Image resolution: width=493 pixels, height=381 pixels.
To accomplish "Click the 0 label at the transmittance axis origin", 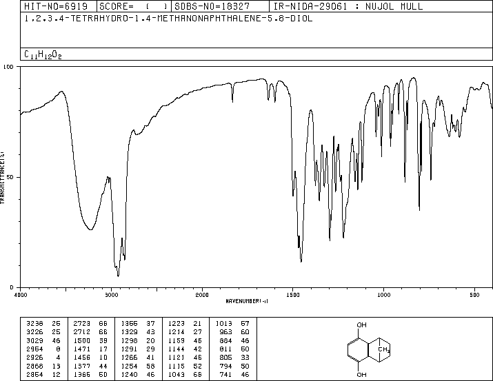I will pos(12,287).
